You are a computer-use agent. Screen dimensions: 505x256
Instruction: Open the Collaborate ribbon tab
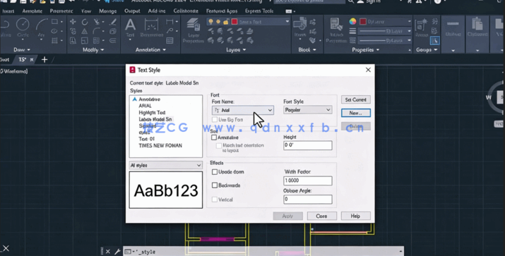(186, 11)
